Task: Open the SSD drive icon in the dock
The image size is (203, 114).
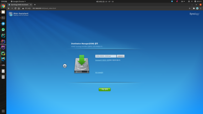Action: tap(3, 77)
